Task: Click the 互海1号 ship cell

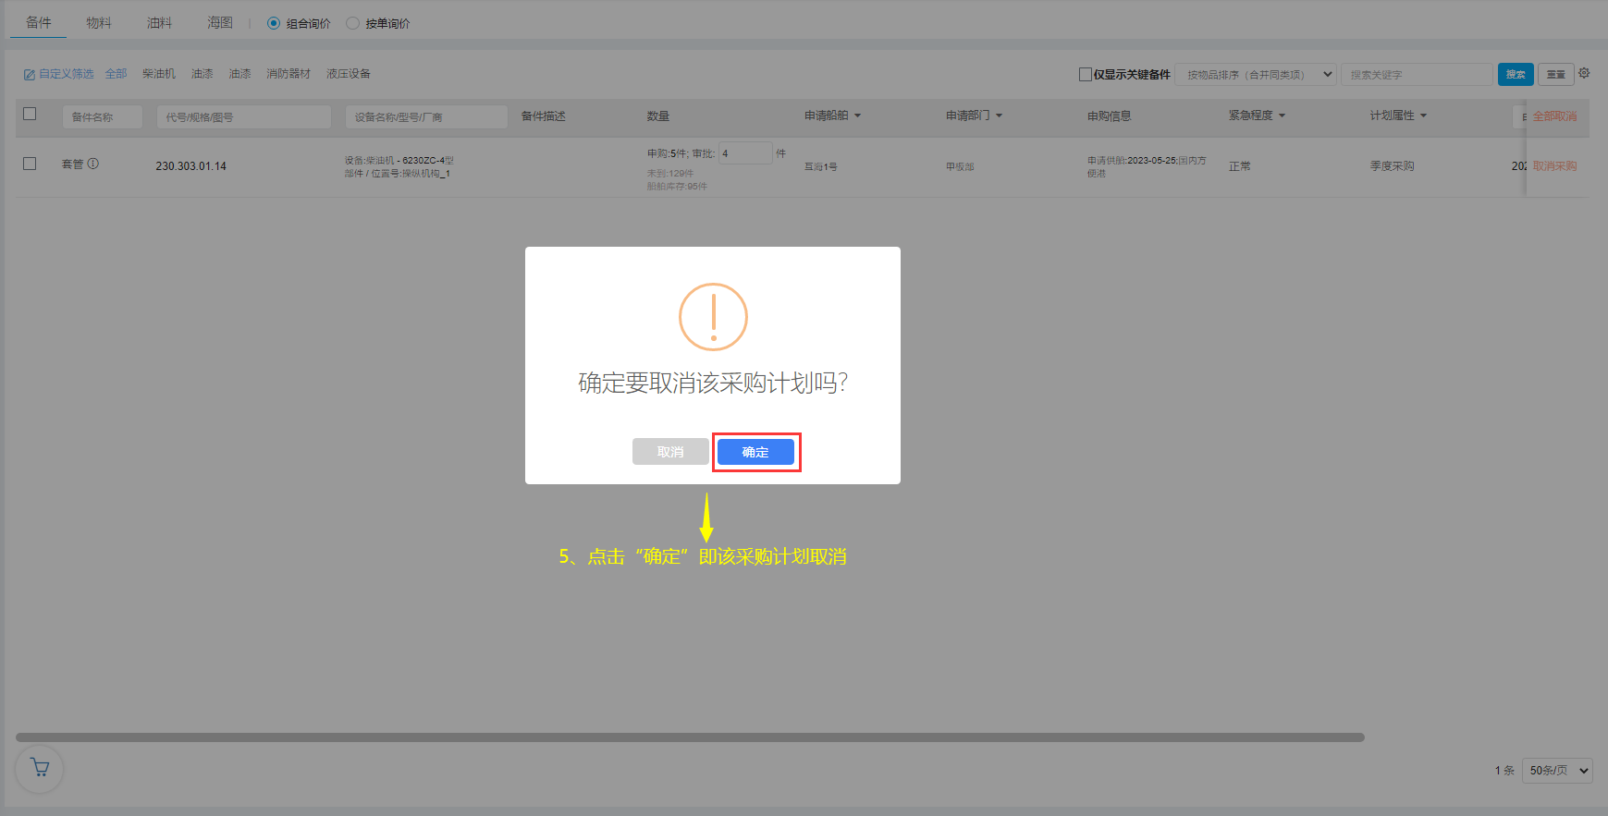Action: point(821,166)
